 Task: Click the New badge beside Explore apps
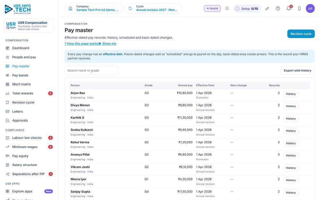click(x=48, y=191)
